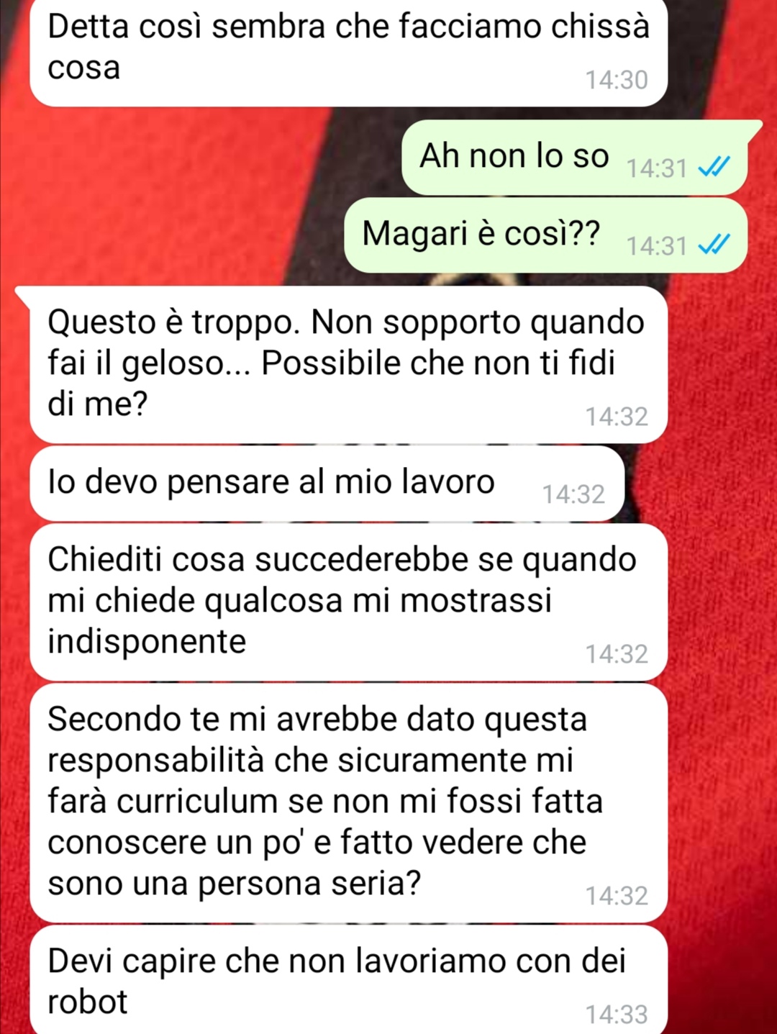The height and width of the screenshot is (1034, 777).
Task: Select the sent message 'Magari è così??'
Action: click(x=546, y=235)
